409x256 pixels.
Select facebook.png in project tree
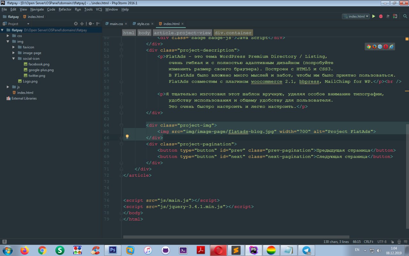tap(39, 64)
